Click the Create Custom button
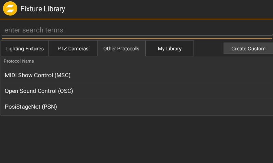273x163 pixels. (248, 49)
